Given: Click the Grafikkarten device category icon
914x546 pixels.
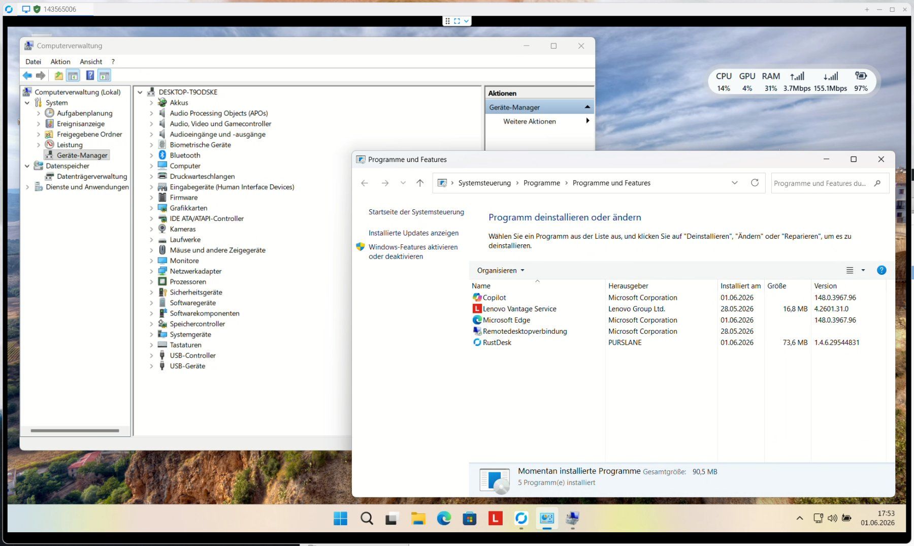Looking at the screenshot, I should pos(162,208).
